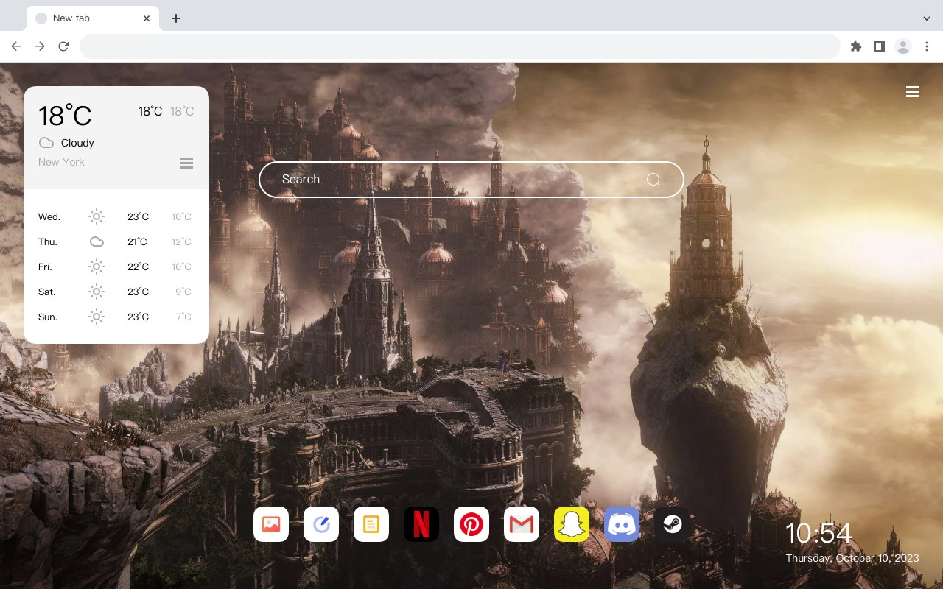Image resolution: width=943 pixels, height=589 pixels.
Task: Open Snapchat shortcut icon
Action: [x=572, y=524]
